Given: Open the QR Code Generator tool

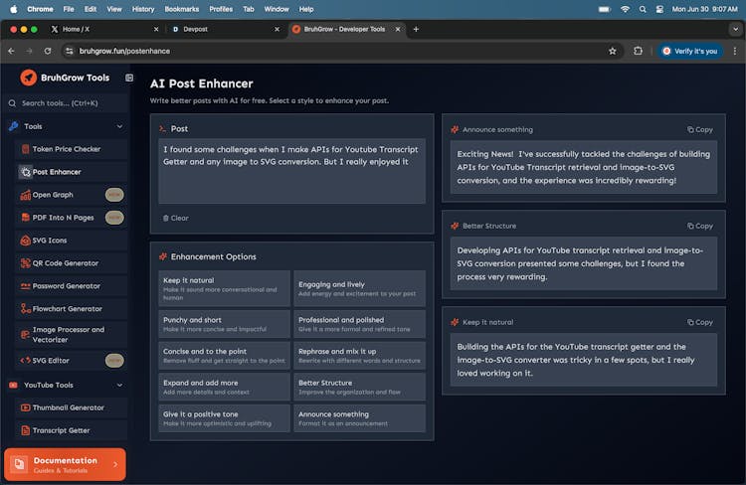Looking at the screenshot, I should [x=65, y=263].
